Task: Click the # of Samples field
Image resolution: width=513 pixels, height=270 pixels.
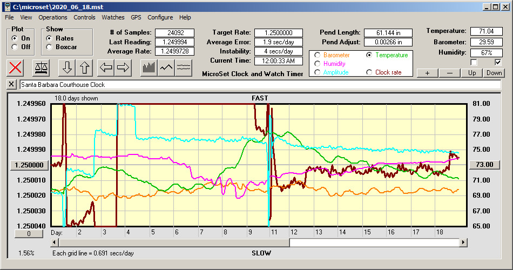Action: (175, 33)
